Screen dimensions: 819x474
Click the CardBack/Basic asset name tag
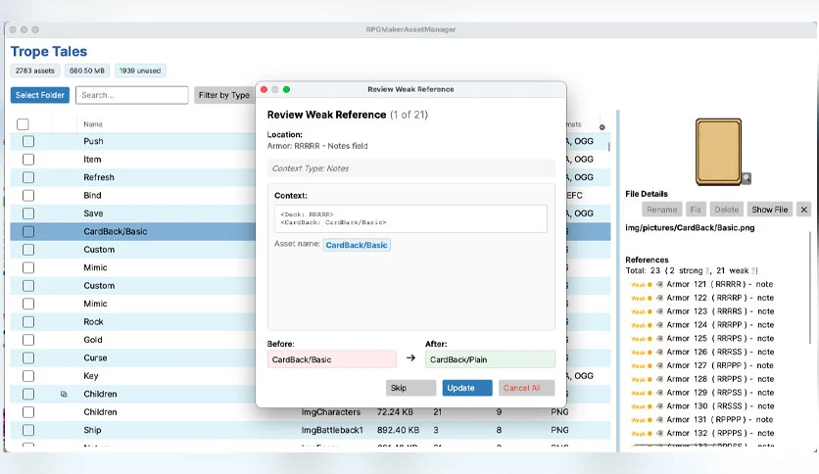pyautogui.click(x=357, y=245)
